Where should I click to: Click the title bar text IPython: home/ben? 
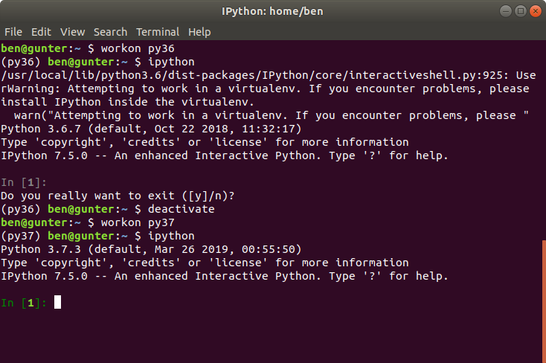272,11
